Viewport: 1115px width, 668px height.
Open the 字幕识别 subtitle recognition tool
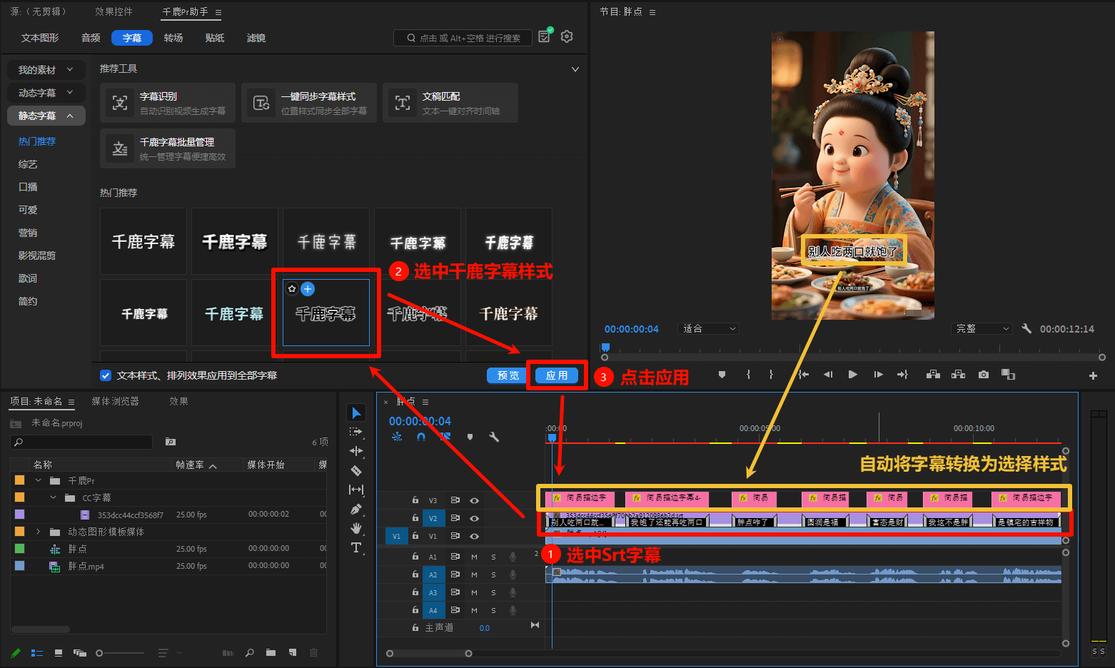[168, 103]
